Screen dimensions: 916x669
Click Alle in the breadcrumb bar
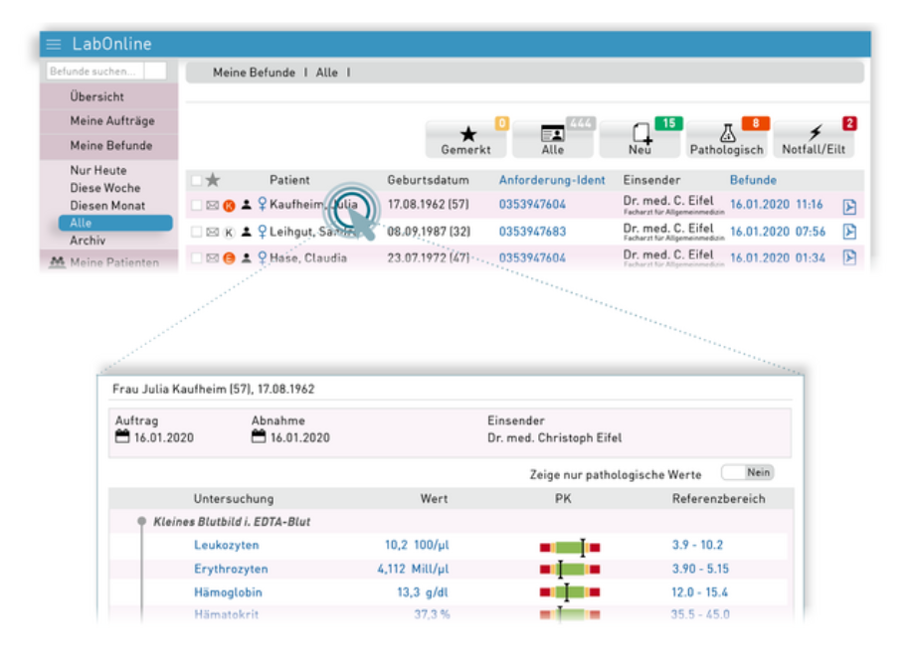[x=326, y=73]
